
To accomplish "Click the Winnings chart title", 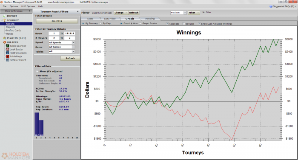I will tap(189, 33).
